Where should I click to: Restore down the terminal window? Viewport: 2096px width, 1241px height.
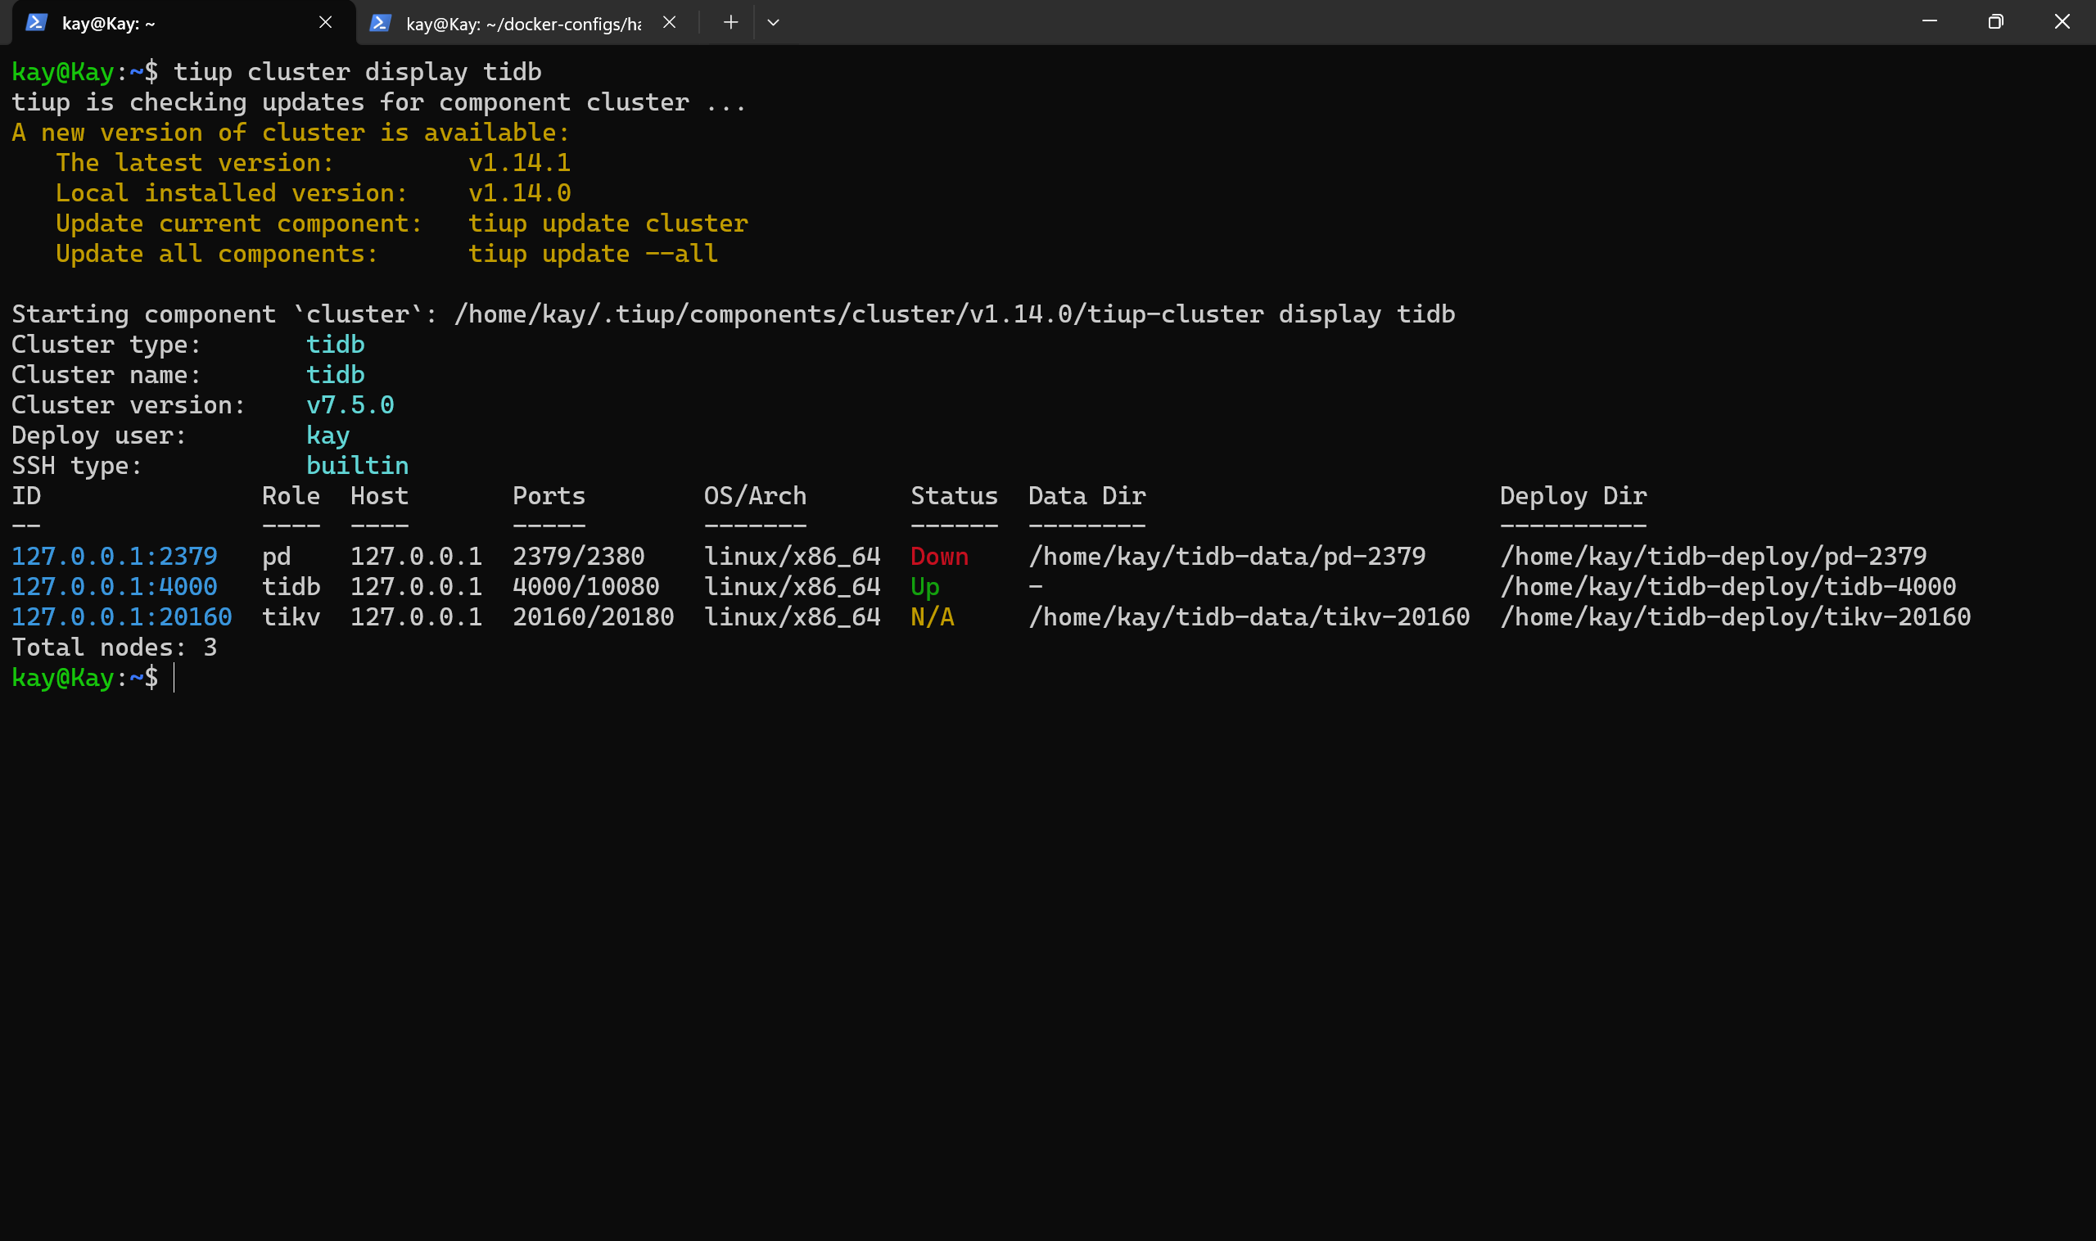coord(1995,22)
